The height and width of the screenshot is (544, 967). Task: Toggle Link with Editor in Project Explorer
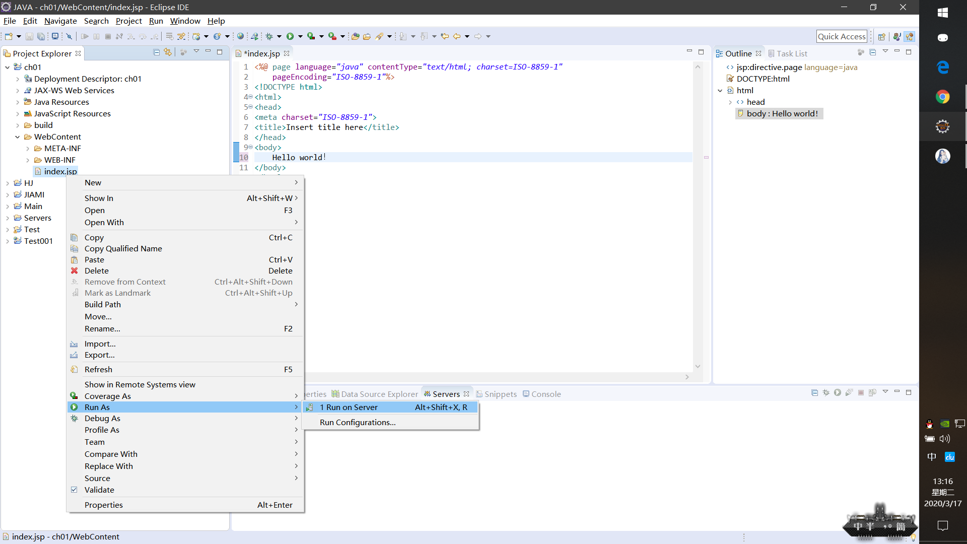coord(168,52)
